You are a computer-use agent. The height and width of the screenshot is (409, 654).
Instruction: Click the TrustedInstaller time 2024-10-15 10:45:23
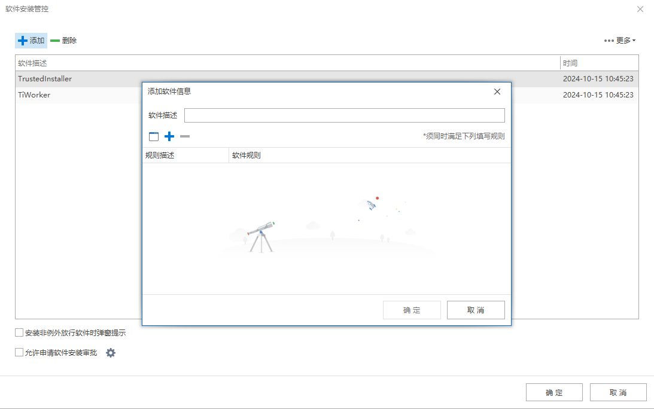(x=598, y=79)
